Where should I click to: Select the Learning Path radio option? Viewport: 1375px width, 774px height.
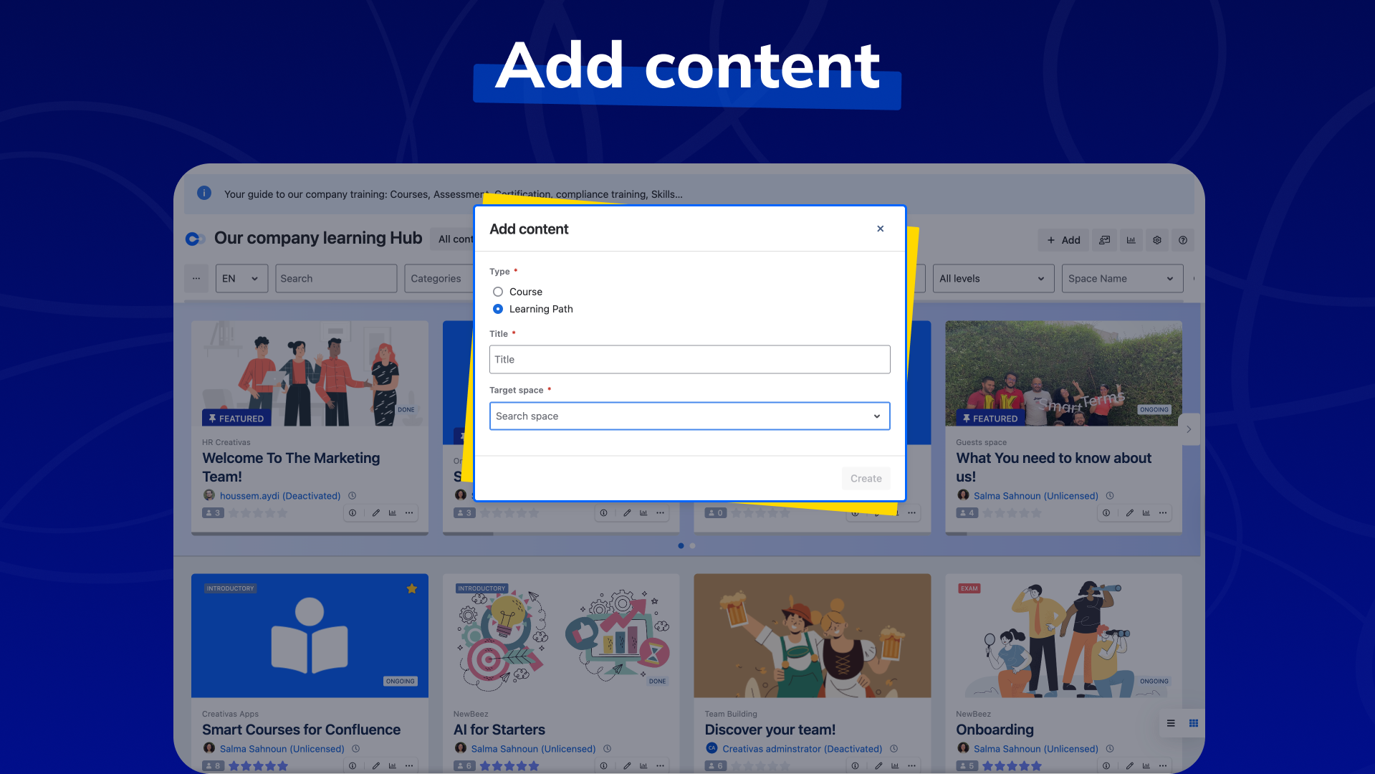(x=498, y=309)
